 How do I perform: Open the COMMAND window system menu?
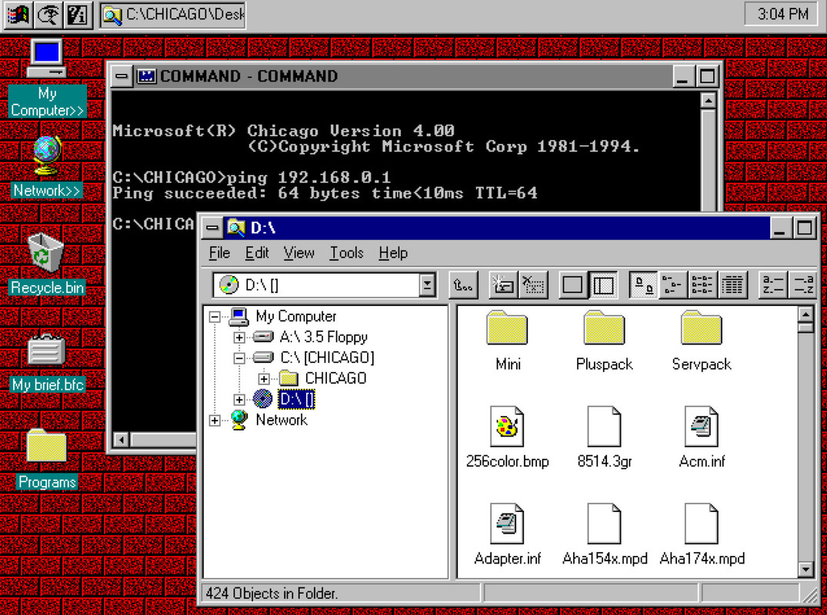(122, 76)
